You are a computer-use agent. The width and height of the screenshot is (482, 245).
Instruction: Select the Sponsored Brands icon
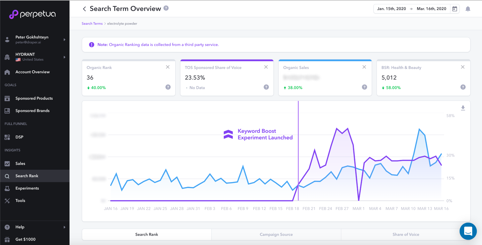[8, 110]
